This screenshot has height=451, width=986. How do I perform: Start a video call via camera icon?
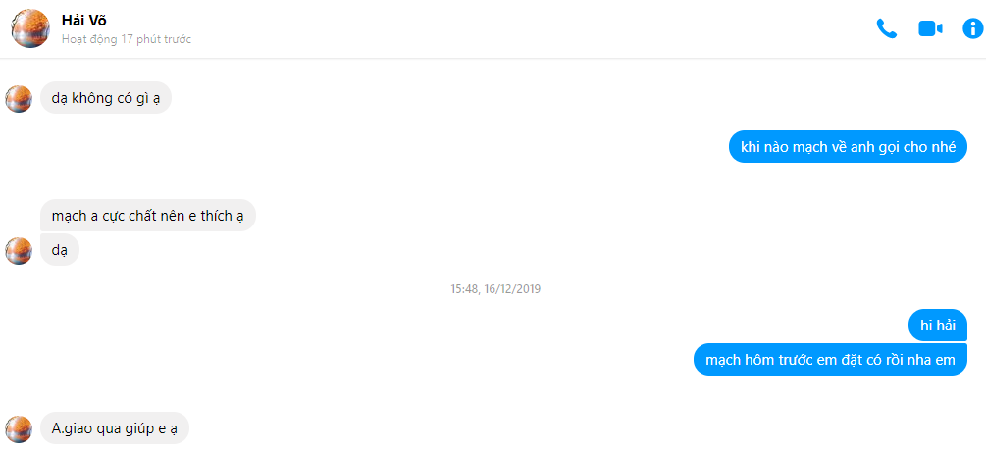point(930,28)
